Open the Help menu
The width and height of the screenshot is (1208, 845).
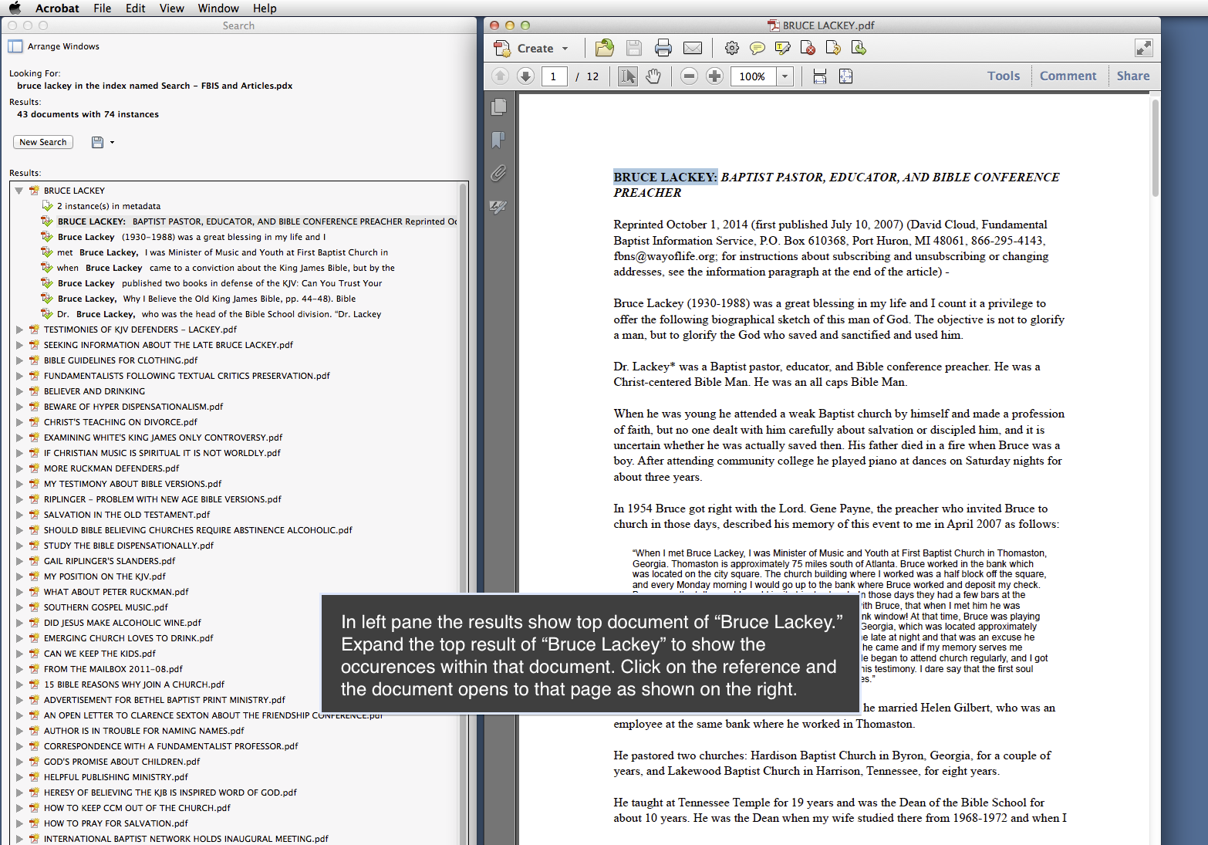point(265,8)
